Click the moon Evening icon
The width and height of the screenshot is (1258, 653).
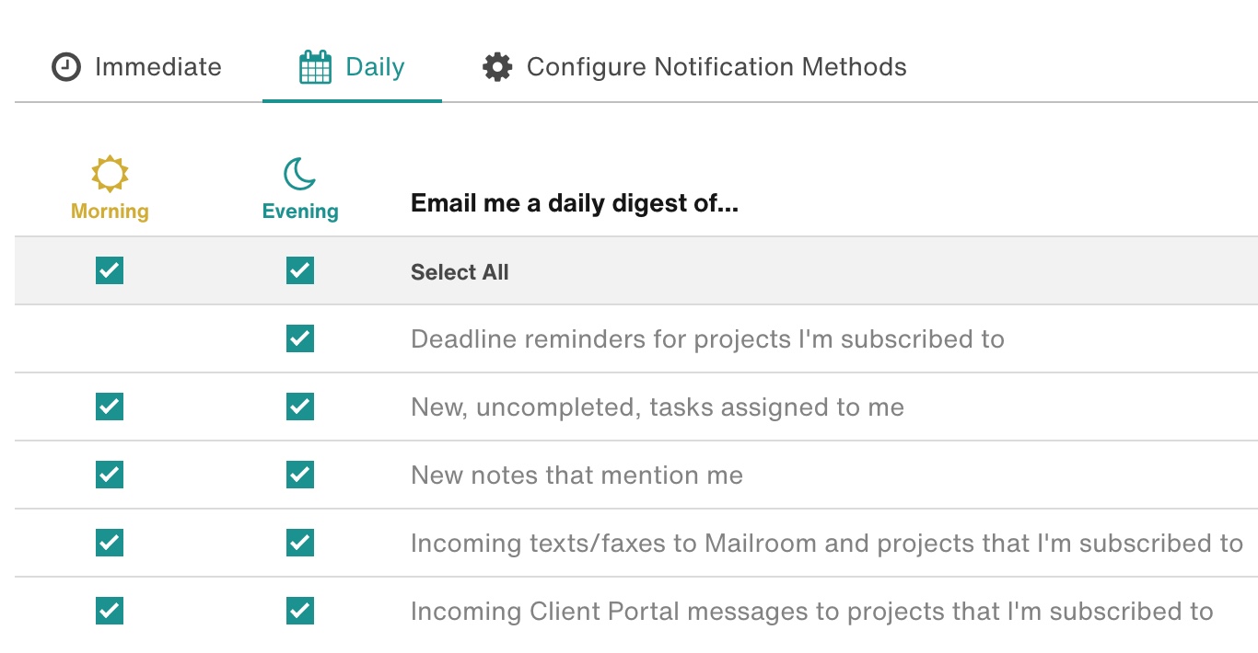tap(300, 173)
